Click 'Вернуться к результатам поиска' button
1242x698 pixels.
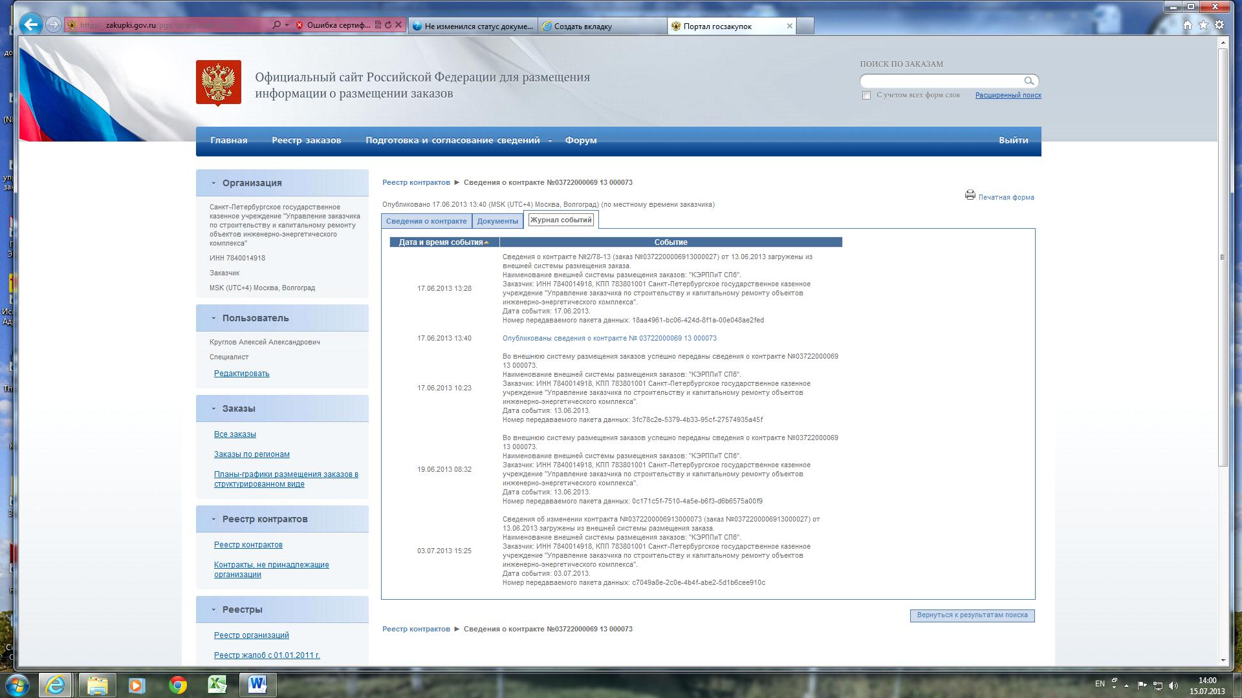[972, 615]
